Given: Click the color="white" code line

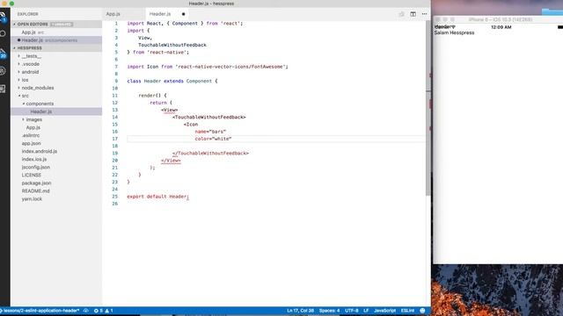Looking at the screenshot, I should [x=213, y=139].
